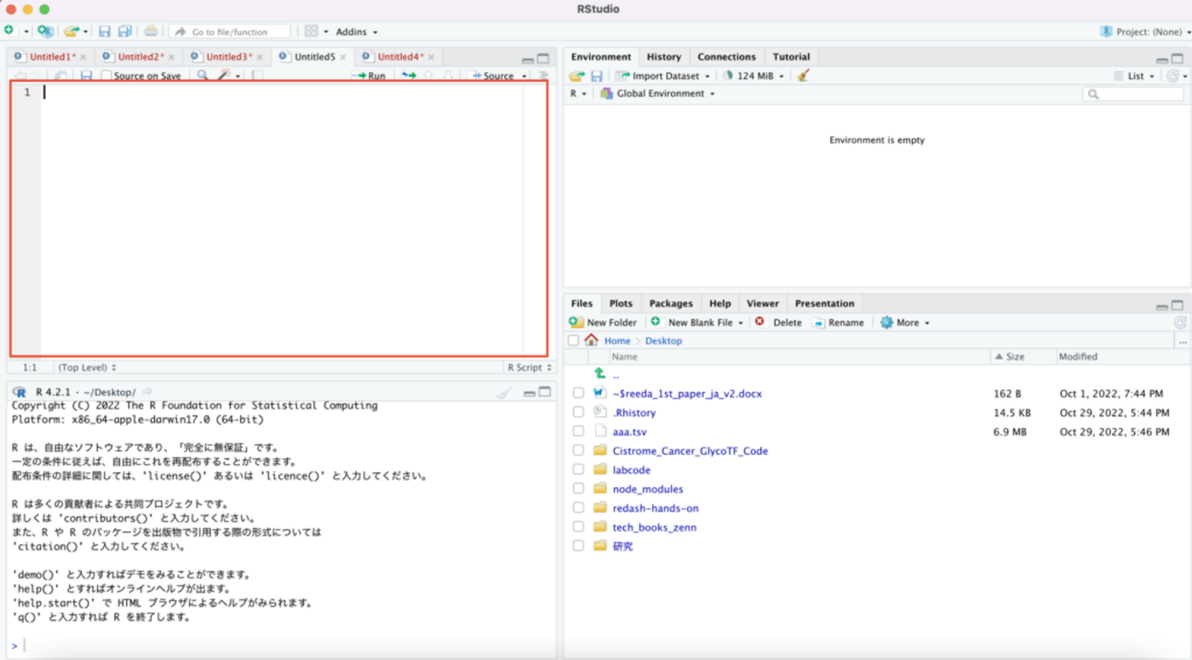Image resolution: width=1192 pixels, height=660 pixels.
Task: Switch to the Untitled4 tab
Action: point(400,57)
